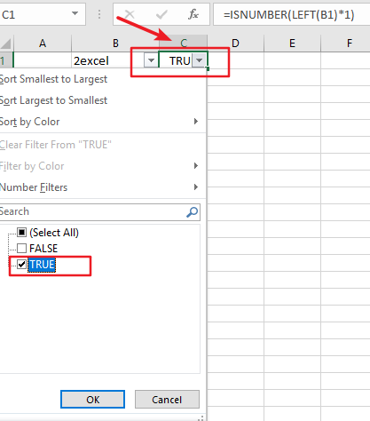Click the TRUE label in filter list
Screen dimensions: 370x421
coord(42,264)
